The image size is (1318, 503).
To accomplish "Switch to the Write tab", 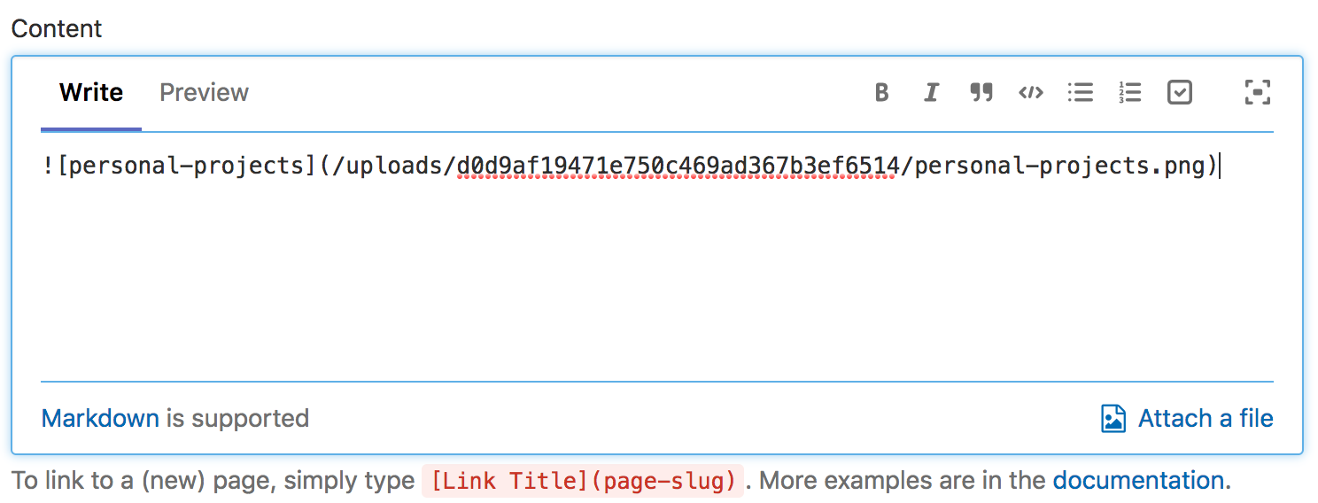I will 91,92.
